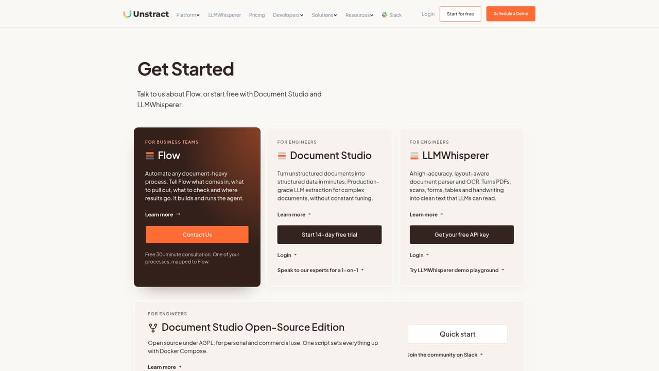
Task: Click the Free 30-minute consultation note
Action: coord(192,258)
